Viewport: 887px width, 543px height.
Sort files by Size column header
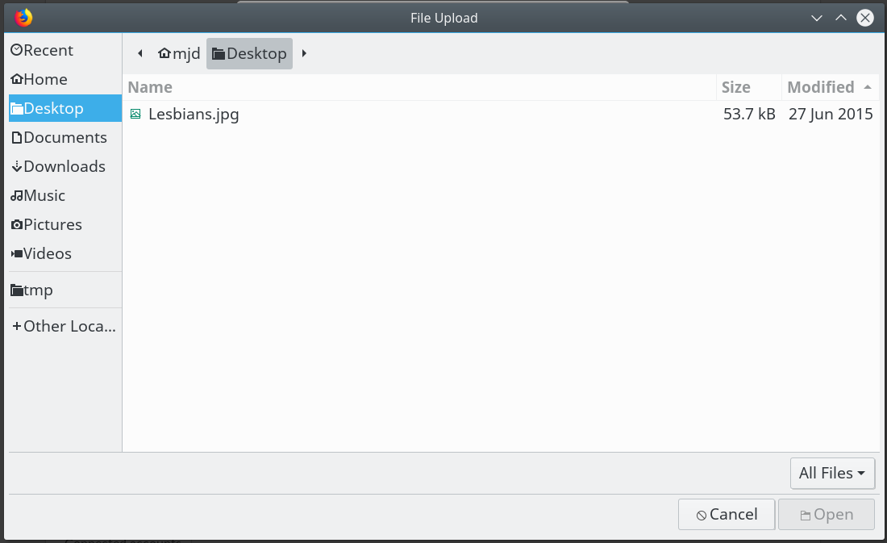(749, 87)
